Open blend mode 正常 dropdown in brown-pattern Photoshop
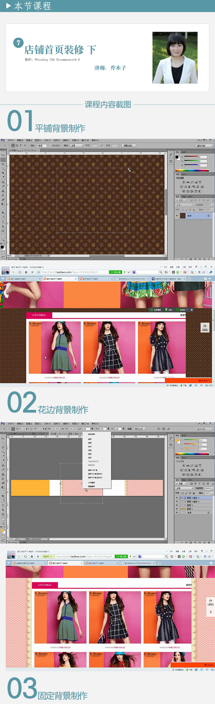215x704 pixels. point(184,205)
